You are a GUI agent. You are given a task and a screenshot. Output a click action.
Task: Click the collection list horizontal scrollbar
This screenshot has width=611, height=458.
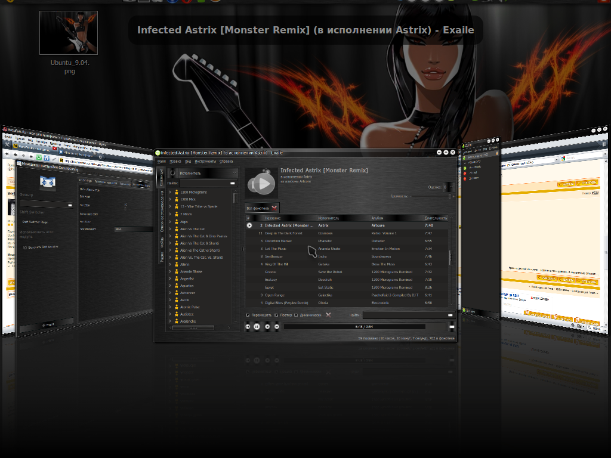tap(193, 328)
